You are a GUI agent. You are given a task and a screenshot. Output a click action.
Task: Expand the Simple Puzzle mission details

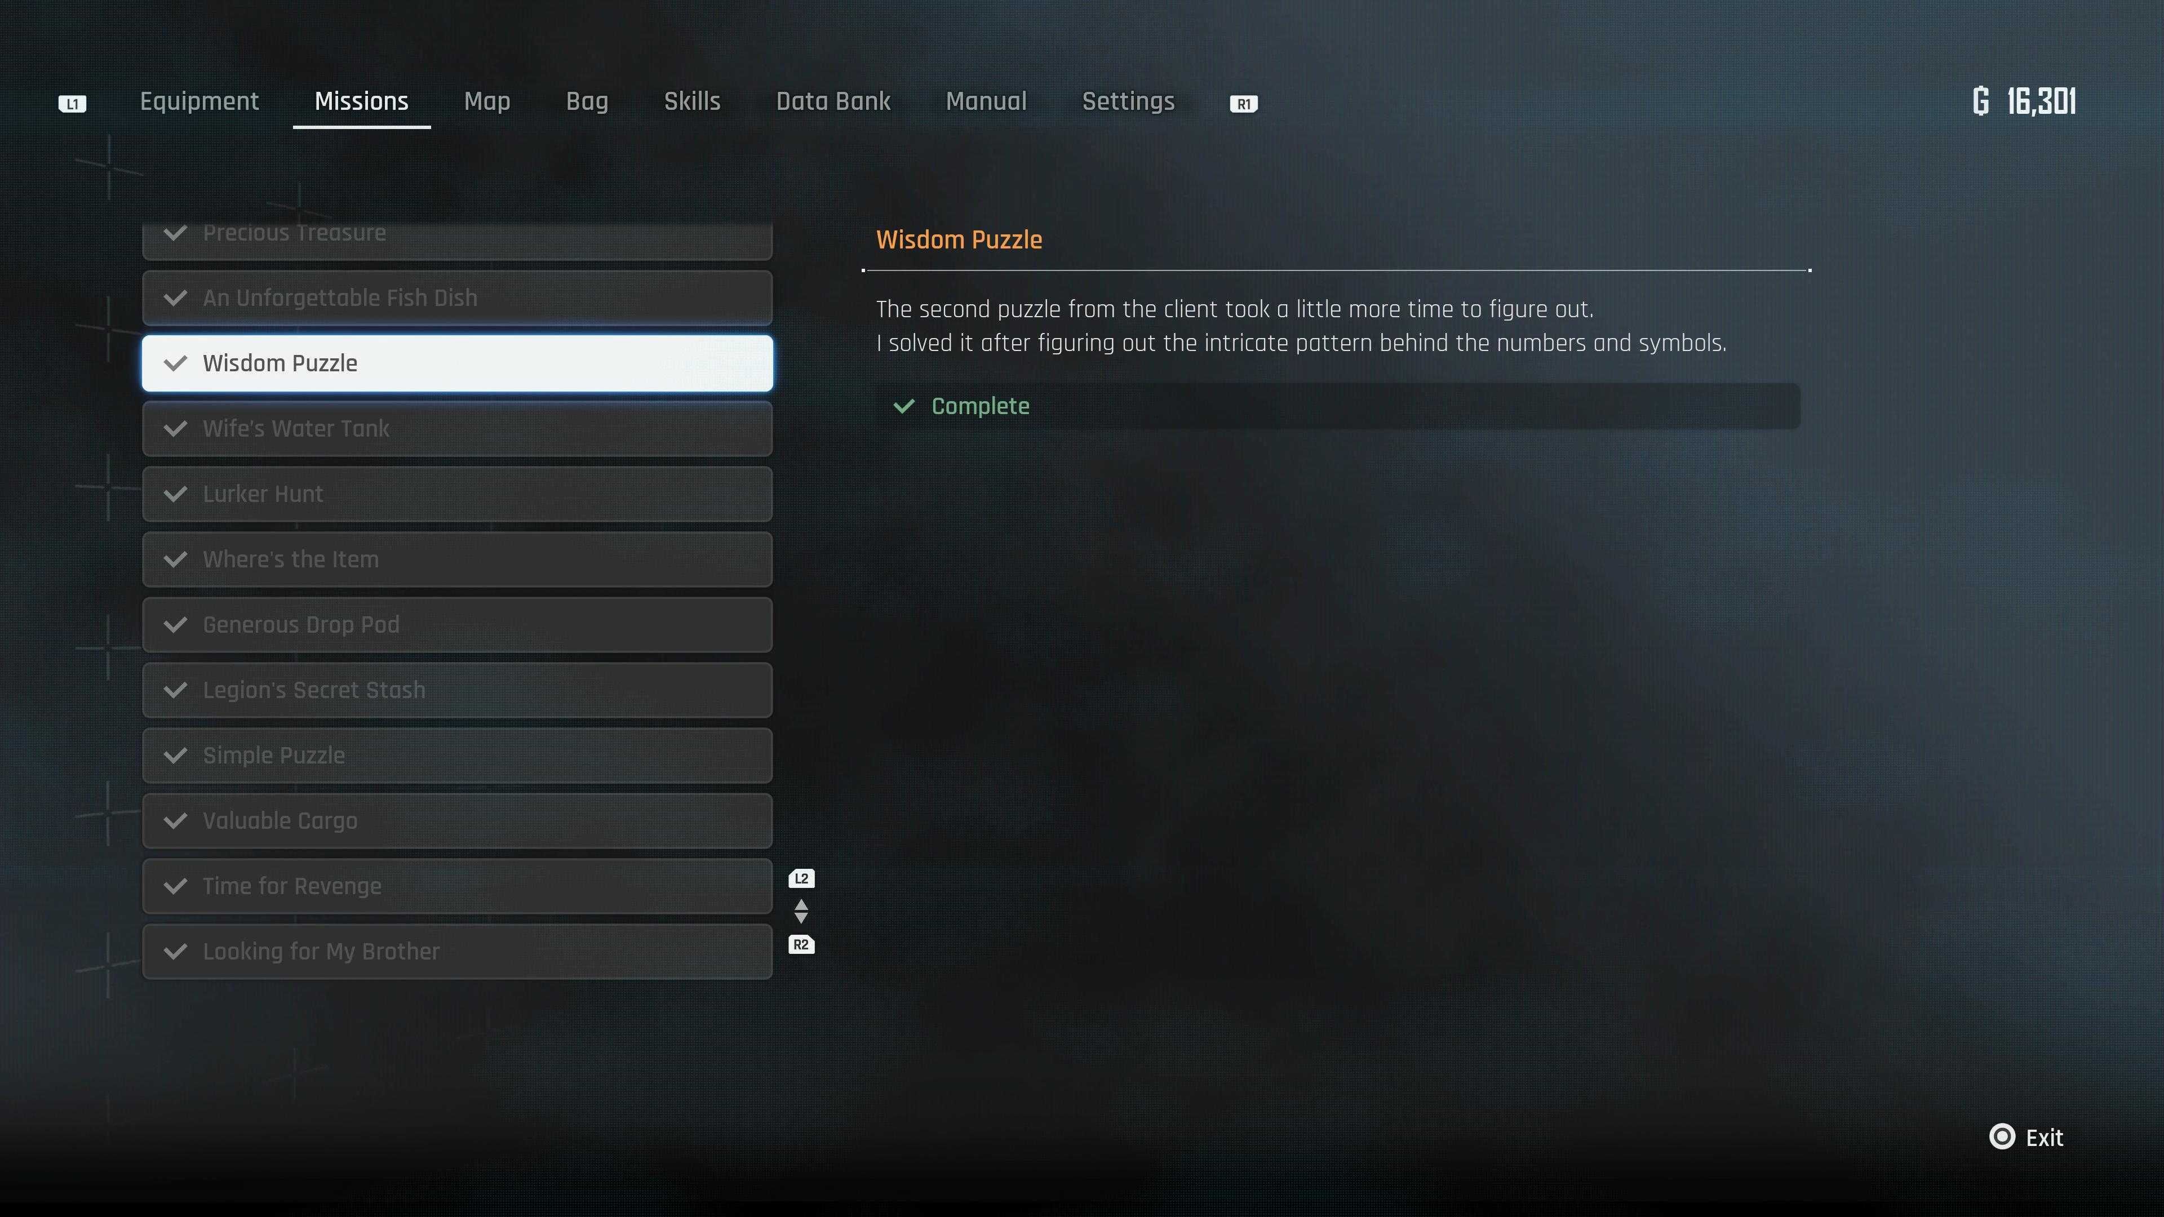click(456, 755)
